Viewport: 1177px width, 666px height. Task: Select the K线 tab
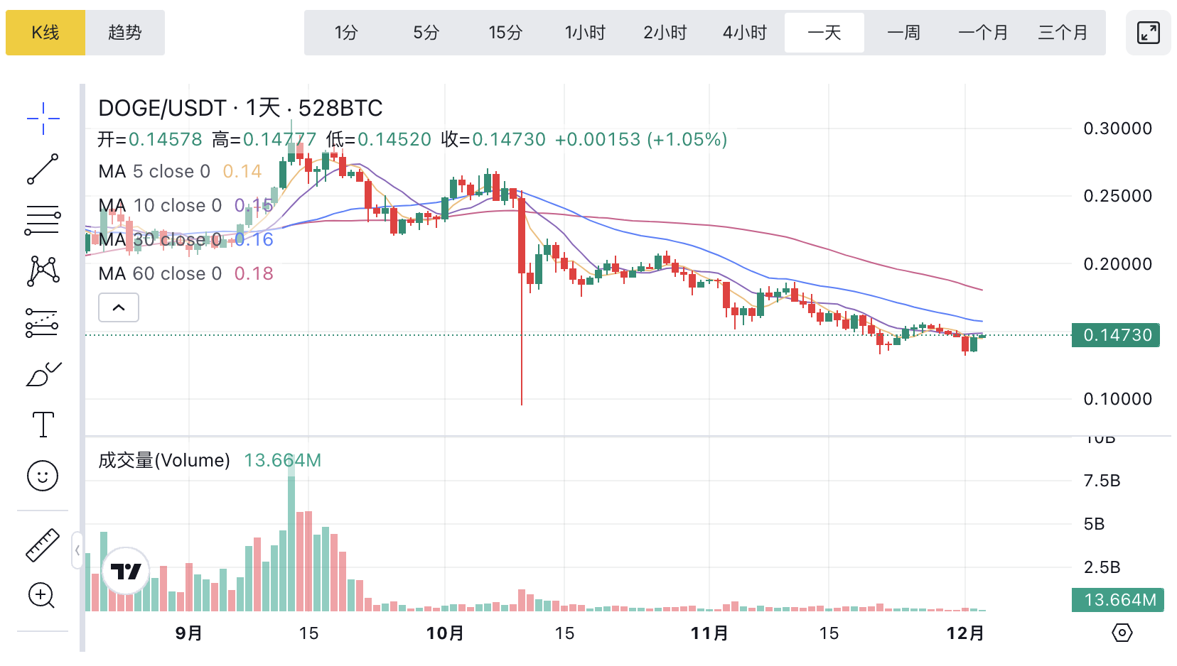tap(45, 33)
